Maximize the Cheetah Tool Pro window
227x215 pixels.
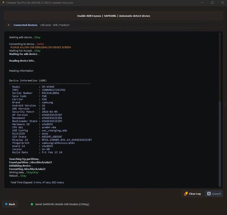(x=212, y=2)
